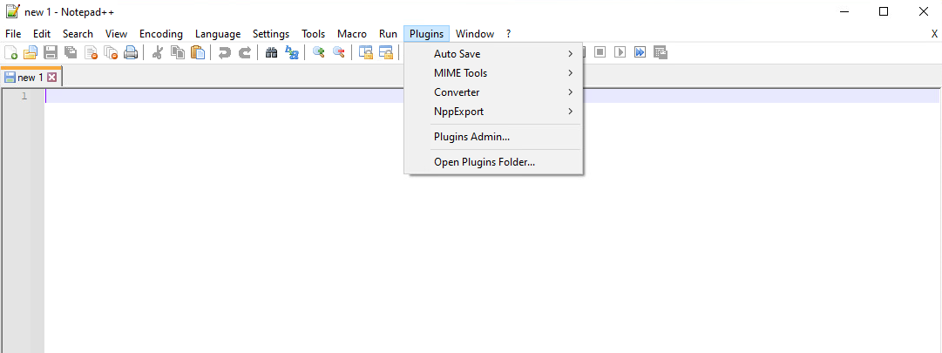
Task: Maximize the Notepad++ window
Action: coord(883,11)
